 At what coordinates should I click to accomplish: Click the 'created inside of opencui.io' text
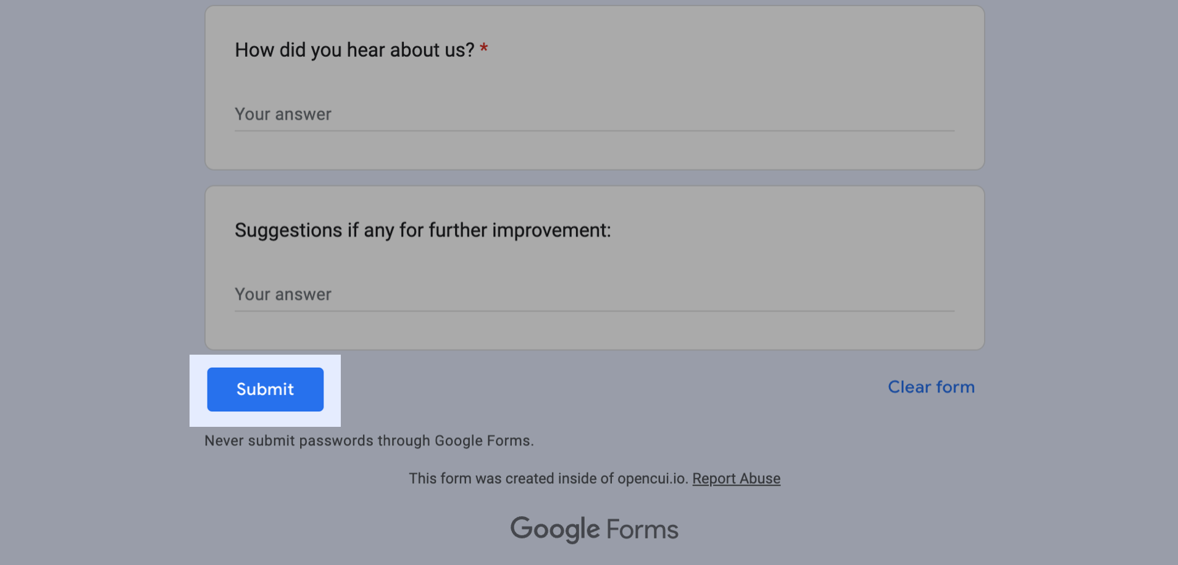click(547, 478)
